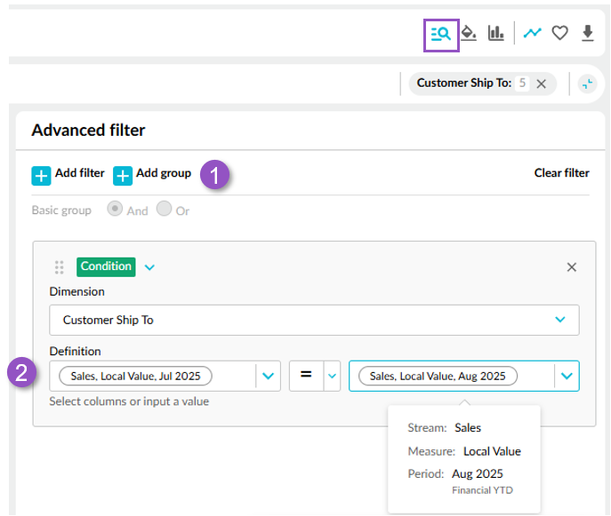Expand the Aug 2025 column dropdown arrow

tap(567, 376)
